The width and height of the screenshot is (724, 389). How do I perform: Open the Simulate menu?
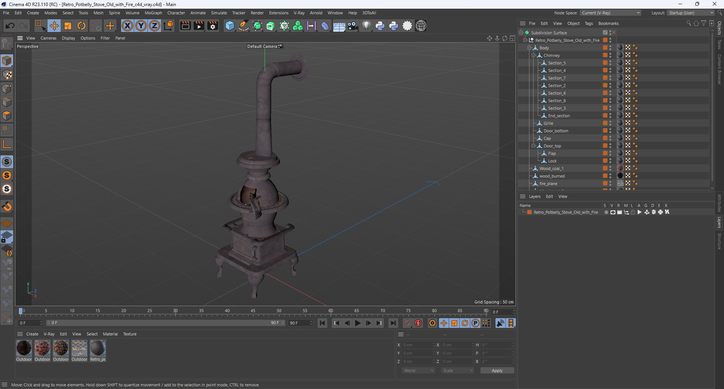[219, 13]
